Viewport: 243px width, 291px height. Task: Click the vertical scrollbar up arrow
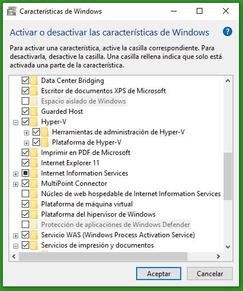point(228,81)
